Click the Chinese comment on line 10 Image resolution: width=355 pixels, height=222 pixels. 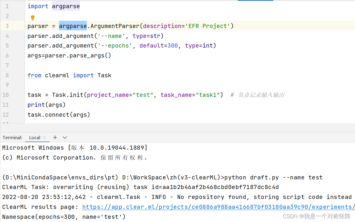(x=257, y=95)
